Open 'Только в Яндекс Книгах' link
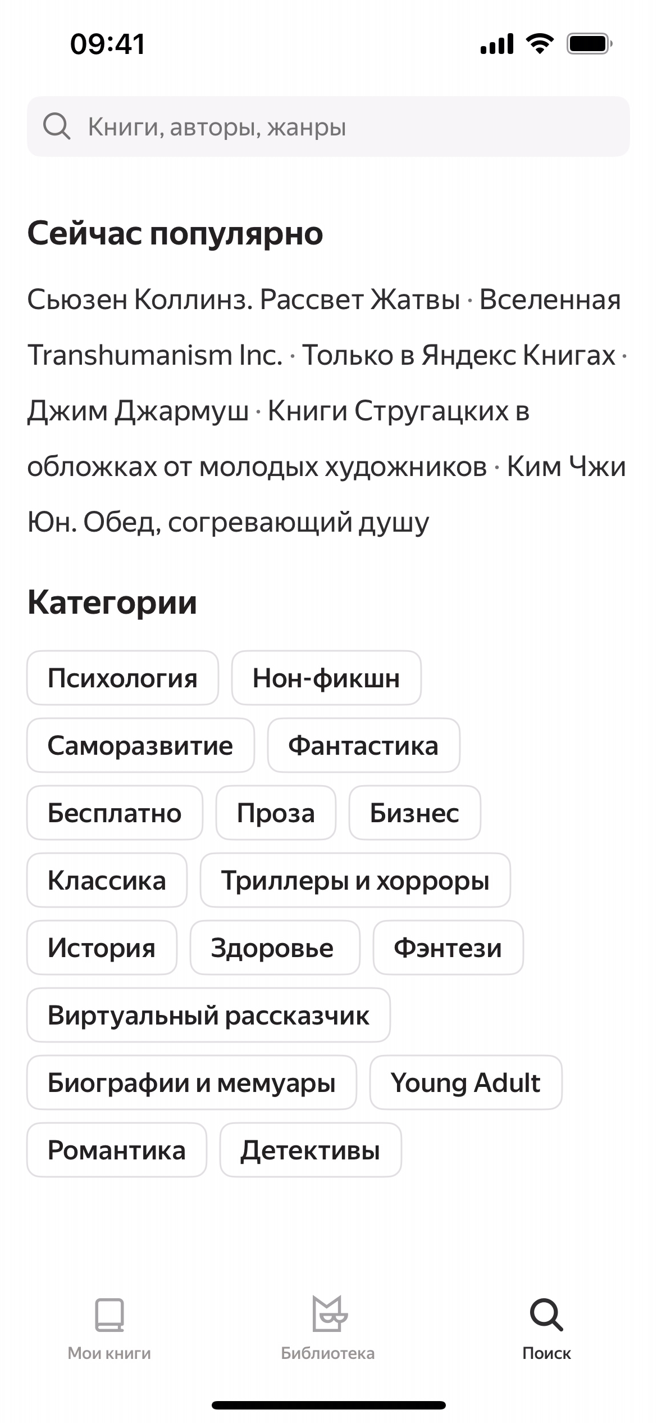The image size is (657, 1423). 459,355
